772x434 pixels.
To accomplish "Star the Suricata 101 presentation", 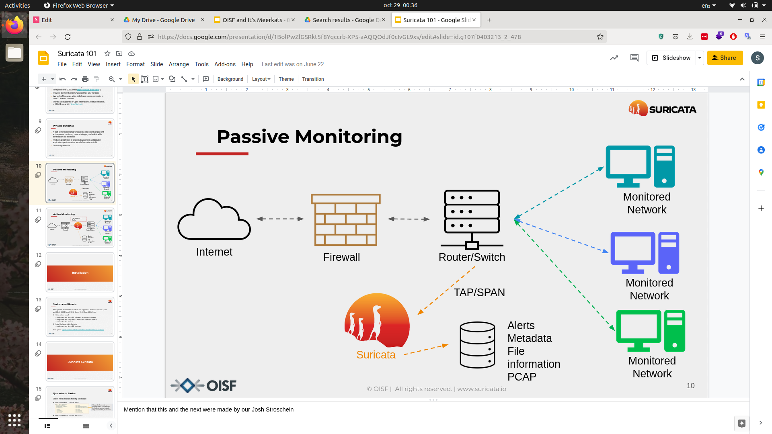I will [107, 53].
